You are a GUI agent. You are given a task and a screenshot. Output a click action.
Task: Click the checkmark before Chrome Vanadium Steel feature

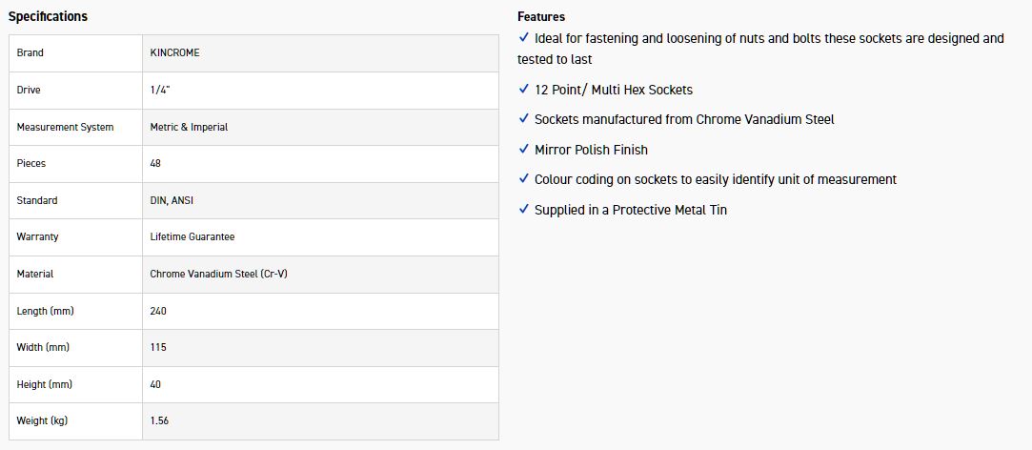click(x=523, y=118)
